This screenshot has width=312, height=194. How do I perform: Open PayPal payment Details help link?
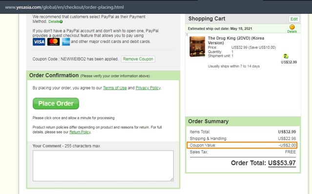56,22
